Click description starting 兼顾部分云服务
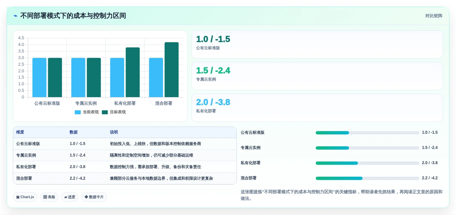Screen dimensions: 456x215 161,178
